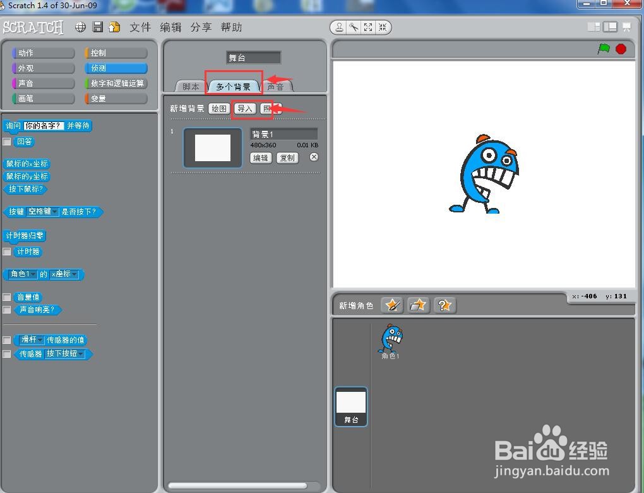
Task: Toggle the 回答 reporter checkbox
Action: 6,142
